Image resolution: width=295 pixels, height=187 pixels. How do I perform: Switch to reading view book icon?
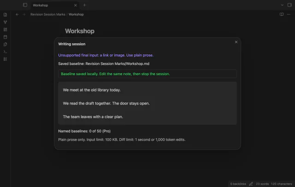(x=282, y=14)
